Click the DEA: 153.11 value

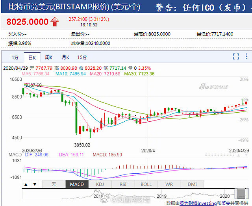(x=71, y=155)
